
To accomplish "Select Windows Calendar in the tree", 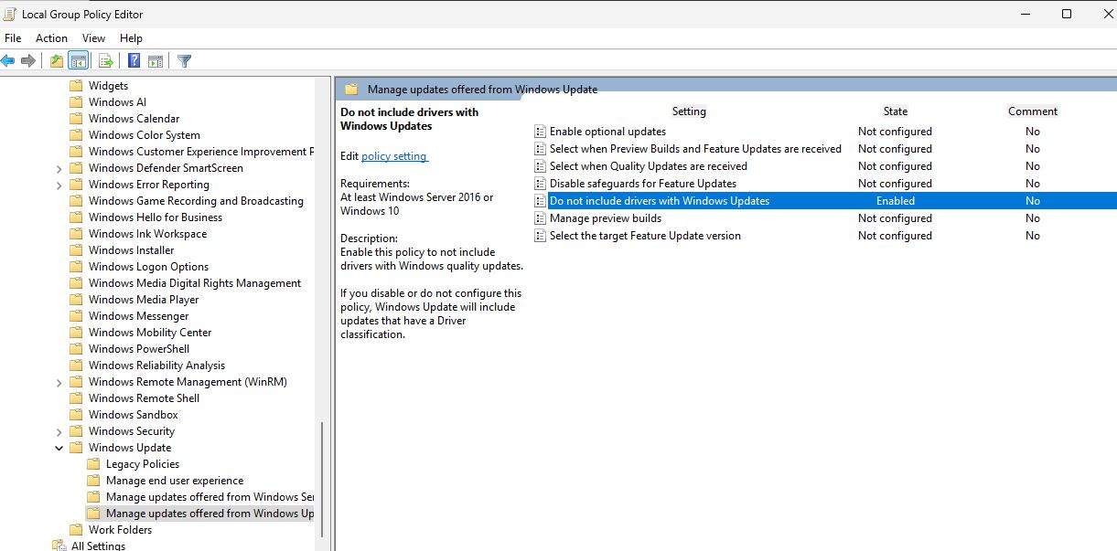I will click(x=134, y=119).
